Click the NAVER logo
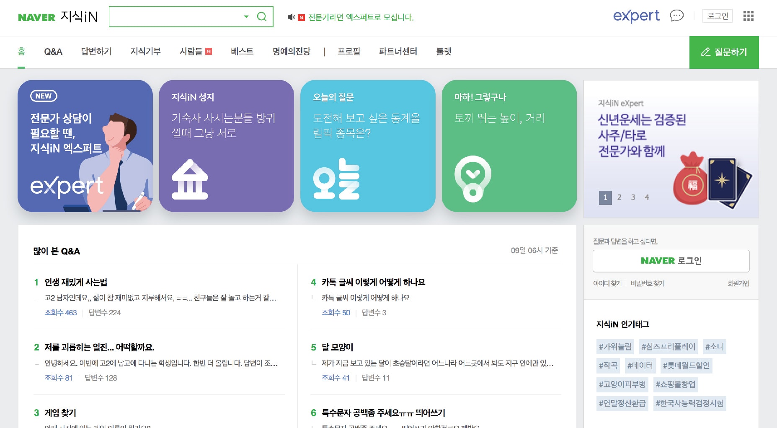This screenshot has height=428, width=777. 36,17
